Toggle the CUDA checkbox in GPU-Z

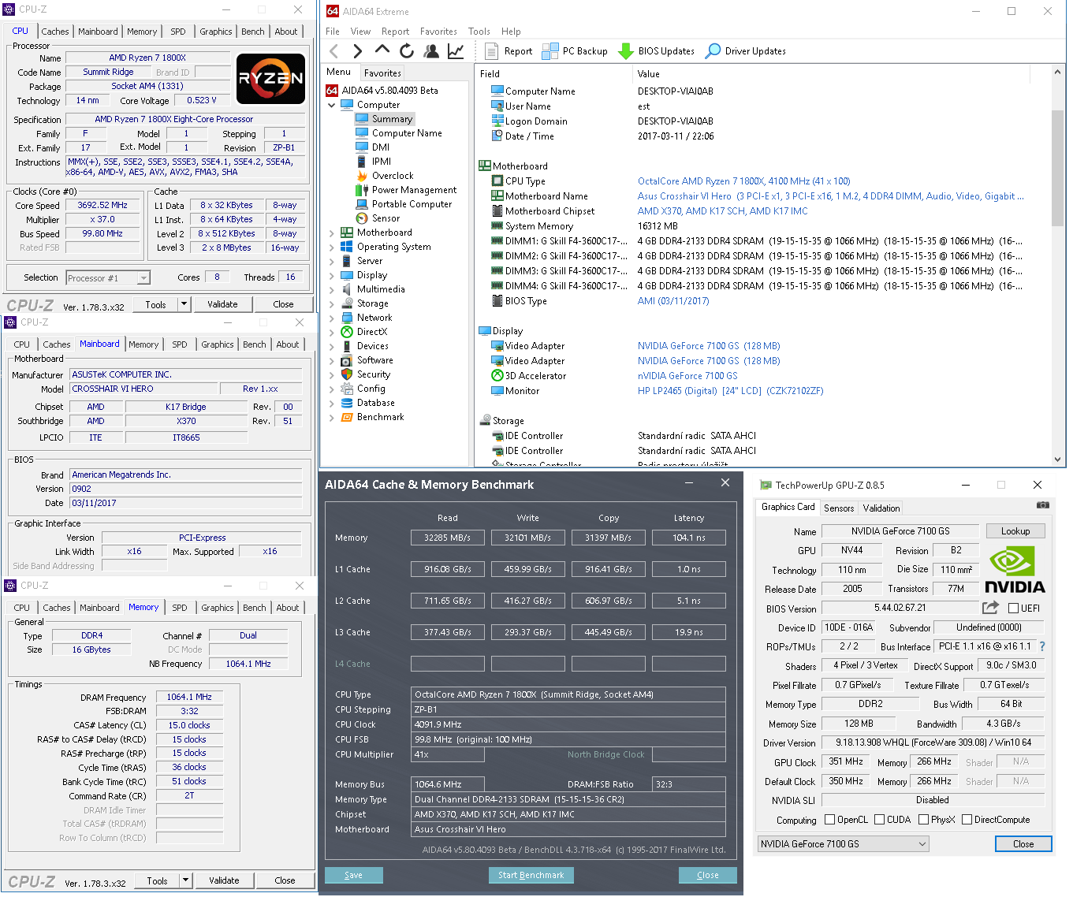879,820
